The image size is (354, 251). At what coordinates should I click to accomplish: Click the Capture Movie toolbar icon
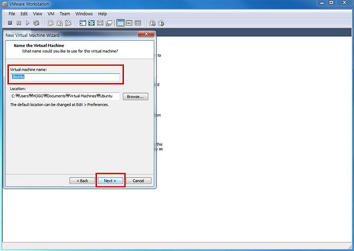[x=161, y=23]
